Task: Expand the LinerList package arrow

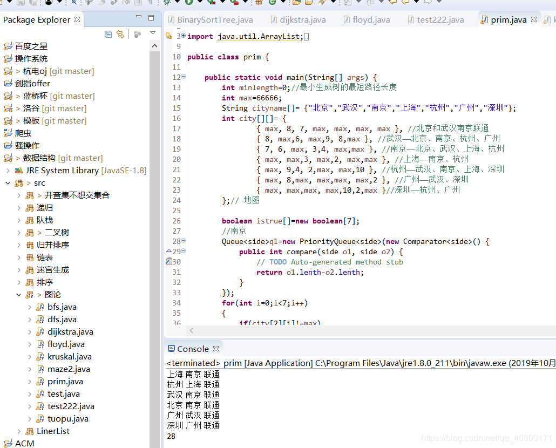Action: [19, 431]
